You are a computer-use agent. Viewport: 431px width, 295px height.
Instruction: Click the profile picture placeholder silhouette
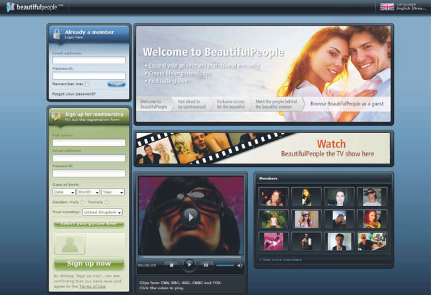70,244
